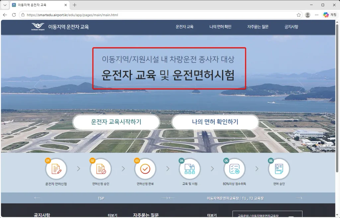Open browser settings three-dot menu

coord(316,15)
